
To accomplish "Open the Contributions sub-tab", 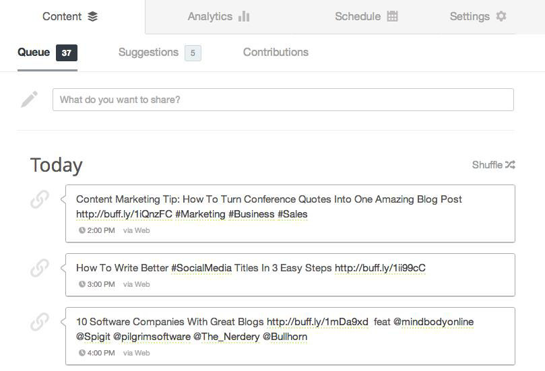I will [276, 53].
